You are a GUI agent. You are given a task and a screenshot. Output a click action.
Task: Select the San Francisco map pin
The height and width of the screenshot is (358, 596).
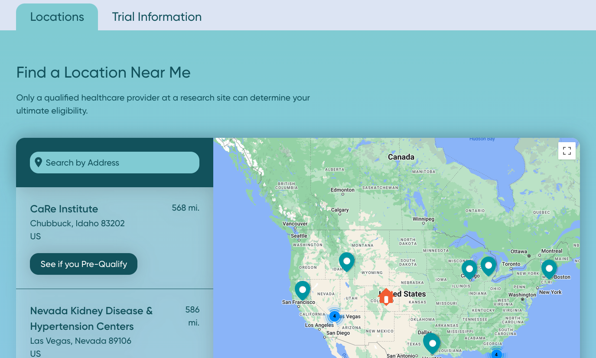tap(303, 290)
